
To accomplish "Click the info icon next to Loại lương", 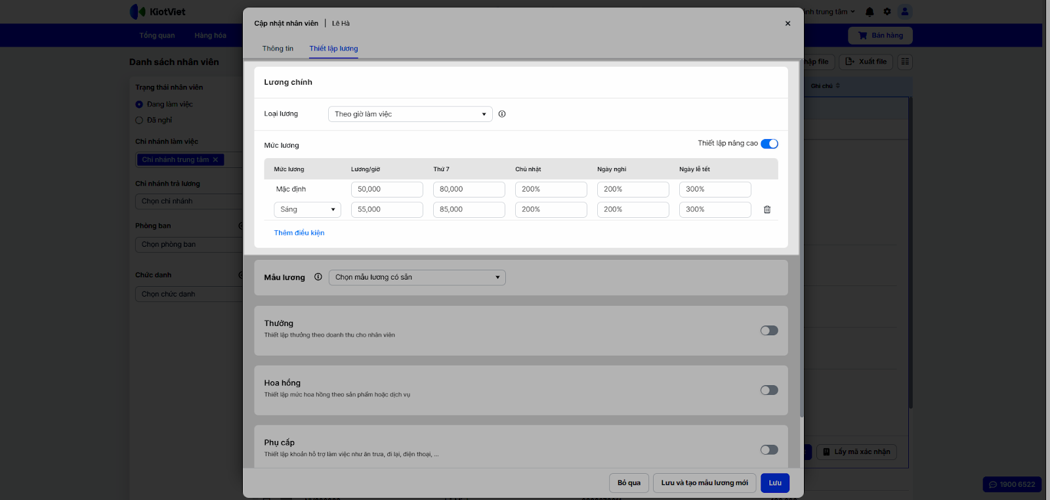I will click(x=502, y=114).
